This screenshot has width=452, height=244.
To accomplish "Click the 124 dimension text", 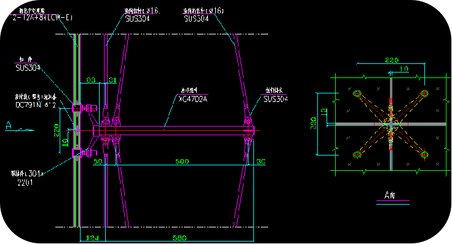I will pos(92,238).
